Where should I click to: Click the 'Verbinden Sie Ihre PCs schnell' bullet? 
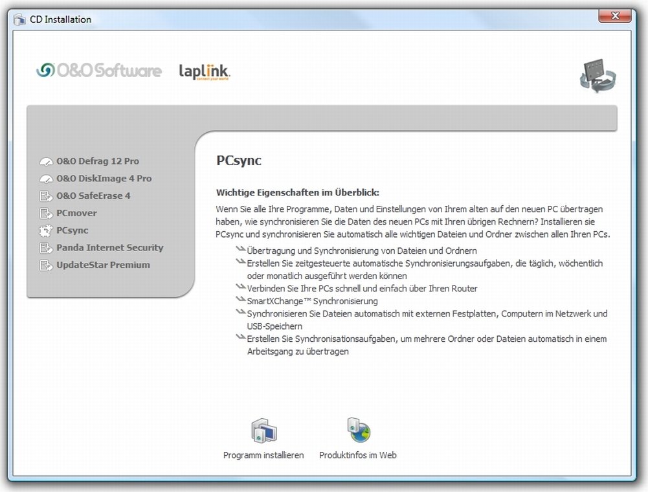(x=363, y=289)
